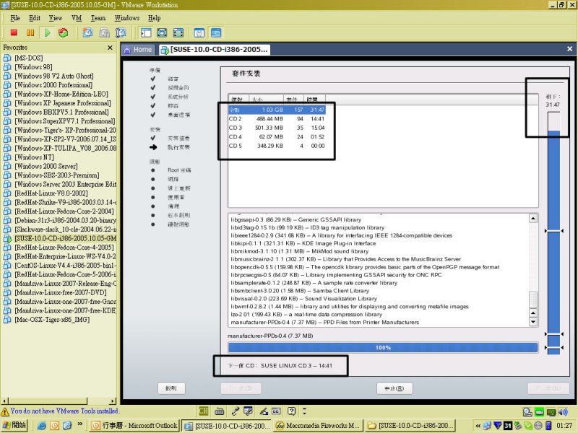Click the sound device status icon
This screenshot has height=433, width=578.
[x=563, y=412]
